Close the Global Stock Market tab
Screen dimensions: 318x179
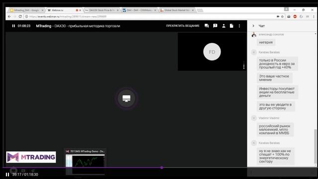pos(193,10)
